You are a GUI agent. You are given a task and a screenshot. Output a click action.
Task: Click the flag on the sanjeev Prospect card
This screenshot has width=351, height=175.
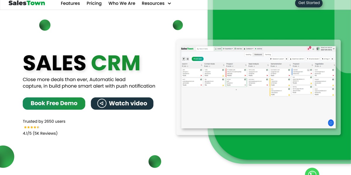point(245,85)
